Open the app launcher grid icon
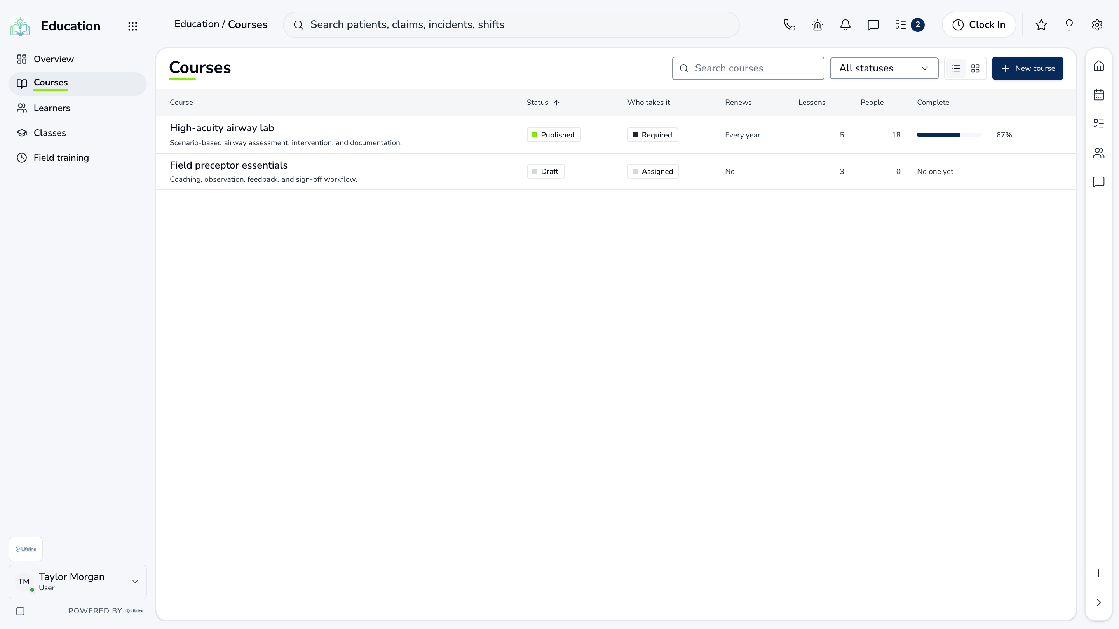1119x629 pixels. [132, 26]
